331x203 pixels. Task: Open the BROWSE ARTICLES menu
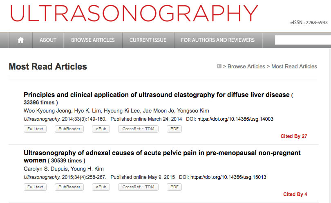(93, 40)
